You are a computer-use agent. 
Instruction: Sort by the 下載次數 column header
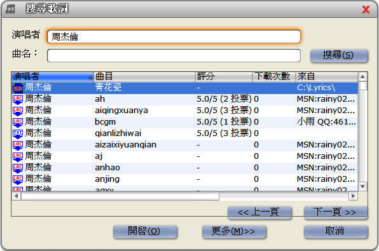(x=274, y=77)
